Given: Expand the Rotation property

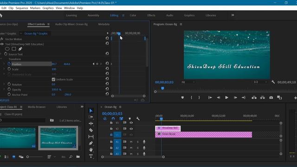Looking at the screenshot, I should point(4,84).
